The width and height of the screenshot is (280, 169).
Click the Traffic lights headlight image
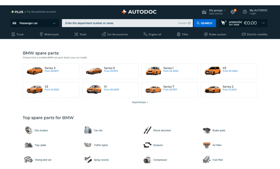(x=88, y=145)
